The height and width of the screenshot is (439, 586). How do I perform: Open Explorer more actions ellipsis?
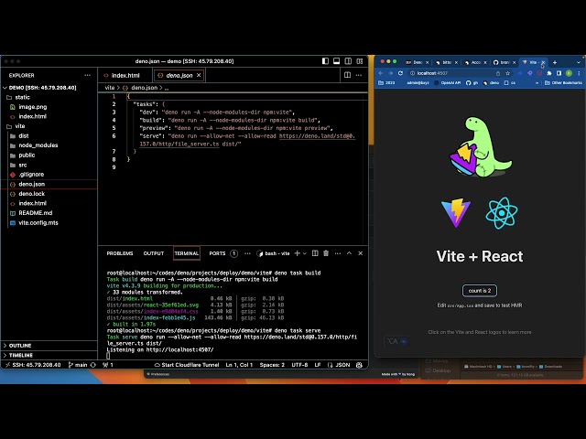tap(88, 75)
